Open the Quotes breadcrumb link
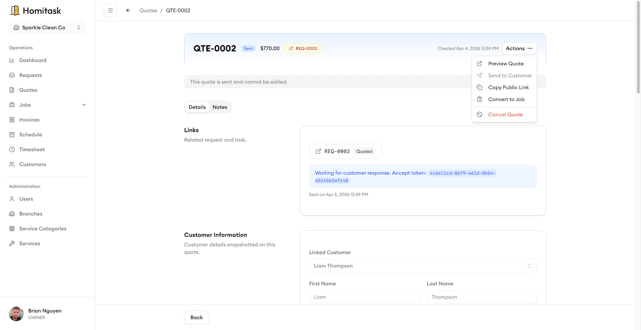 148,10
